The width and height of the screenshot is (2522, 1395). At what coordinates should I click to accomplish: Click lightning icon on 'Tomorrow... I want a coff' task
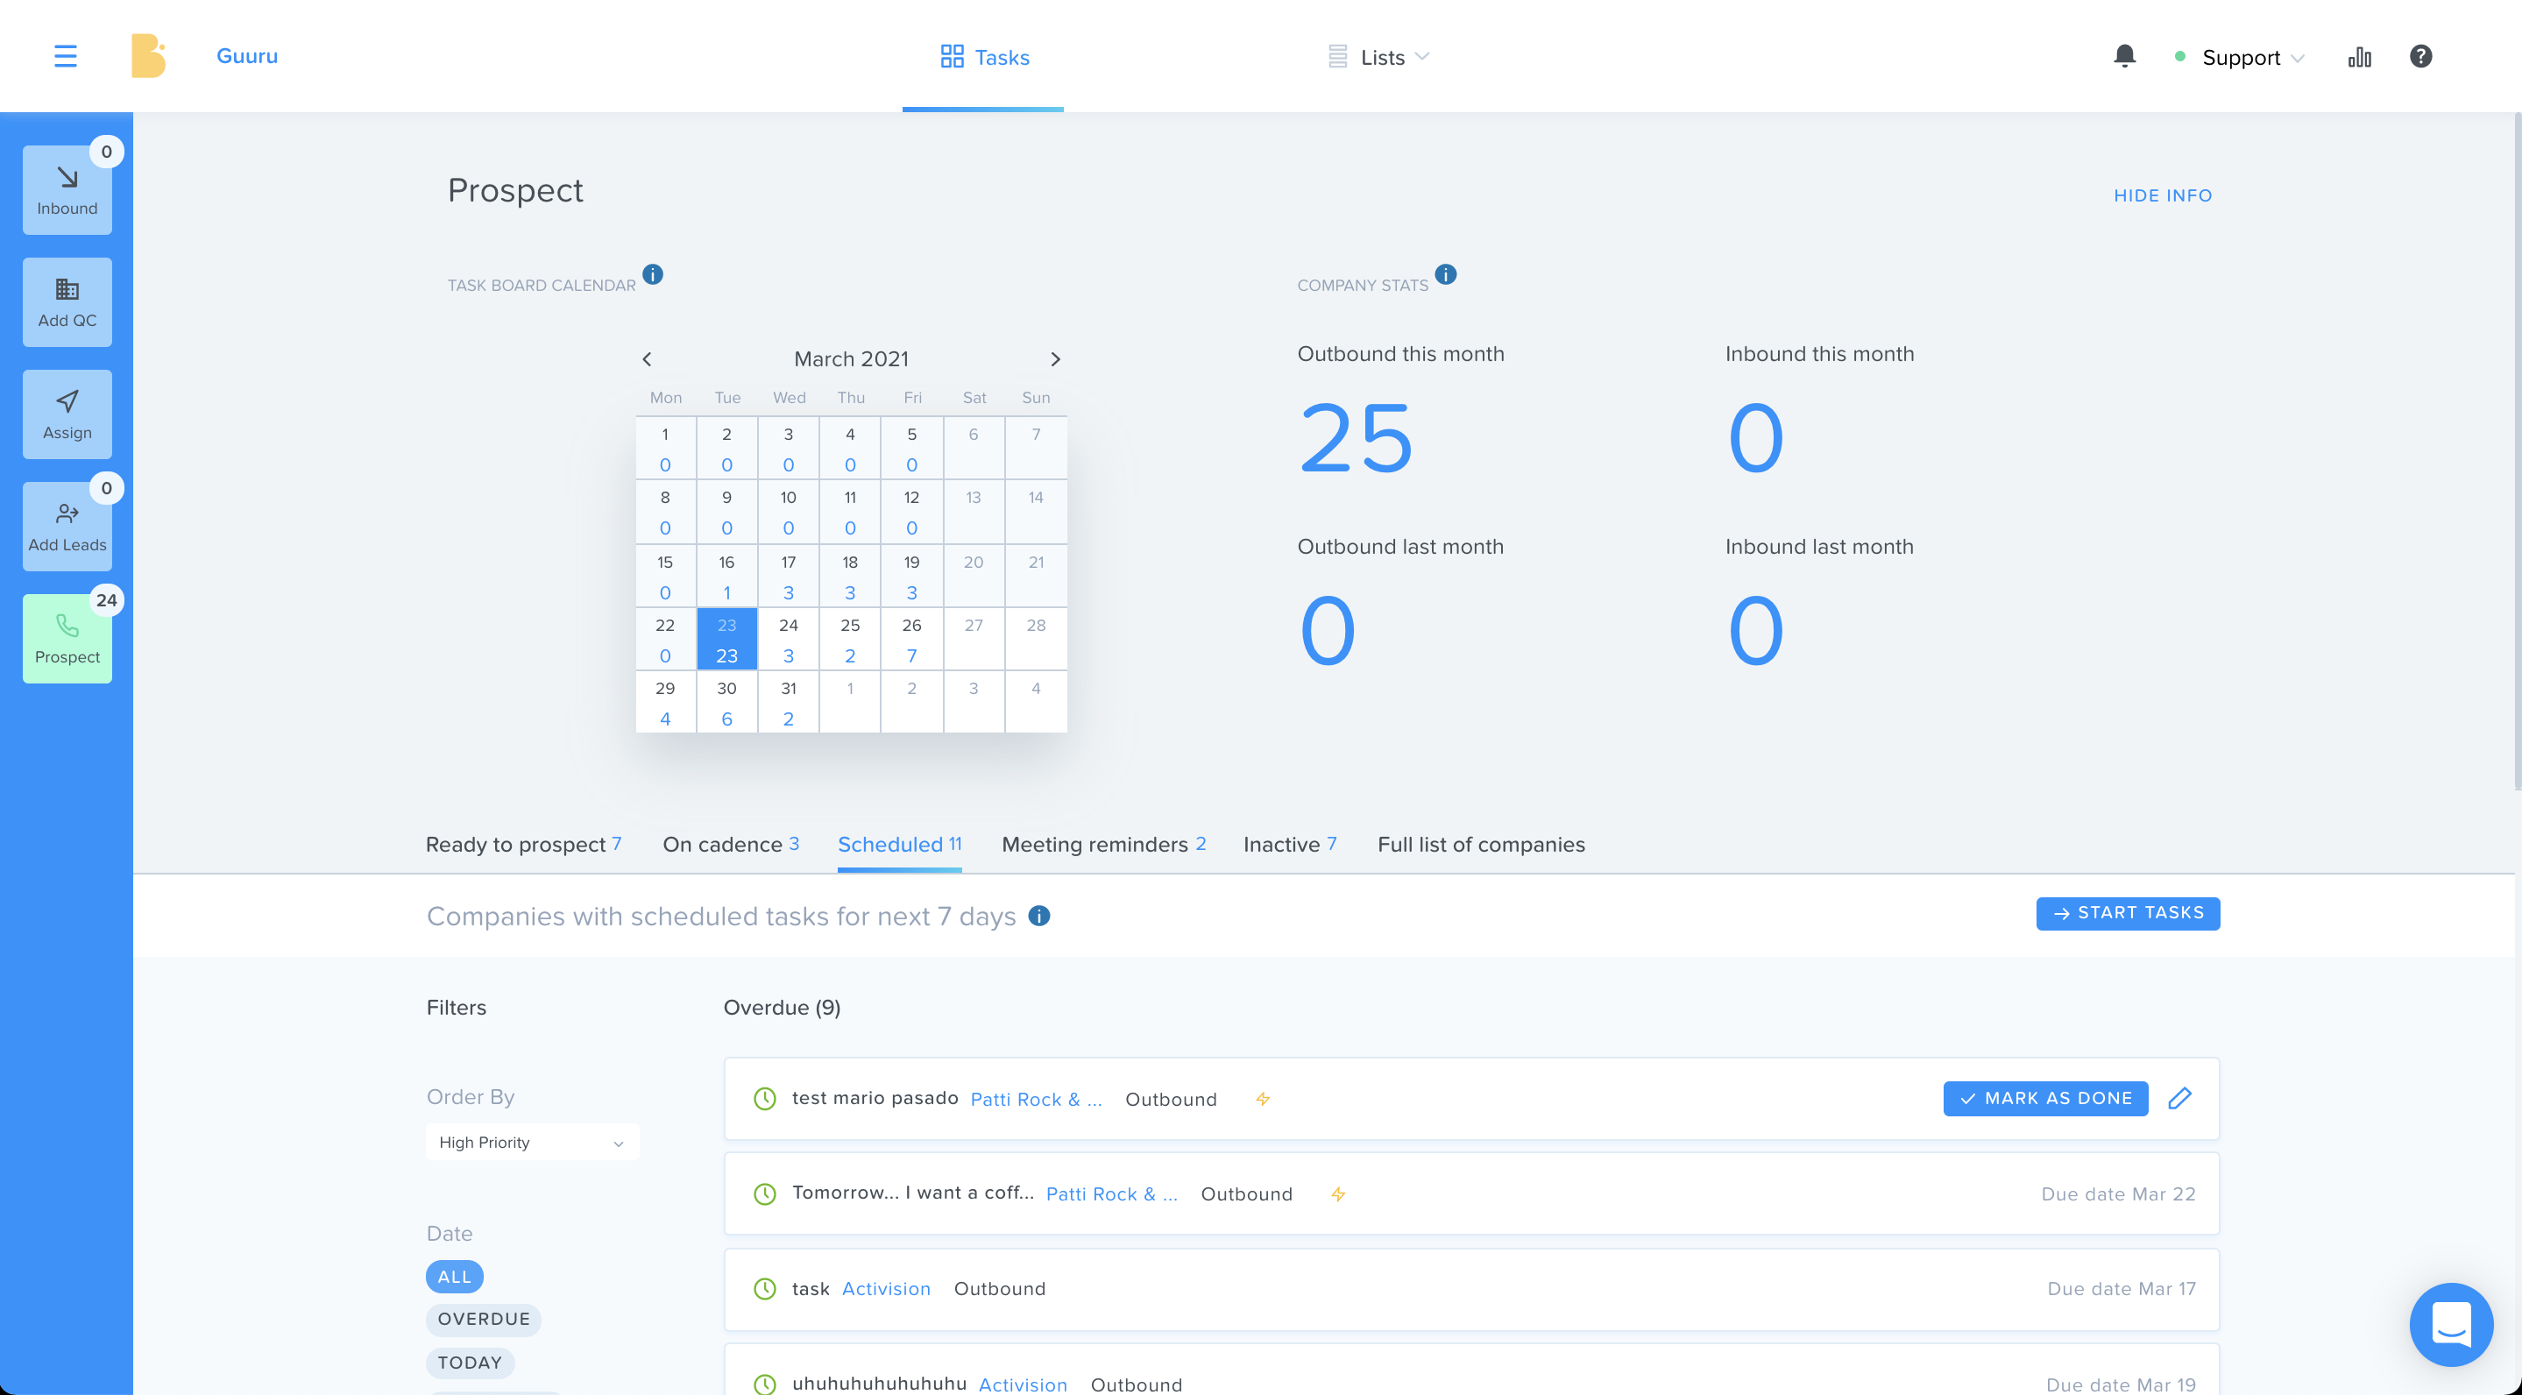pos(1338,1193)
